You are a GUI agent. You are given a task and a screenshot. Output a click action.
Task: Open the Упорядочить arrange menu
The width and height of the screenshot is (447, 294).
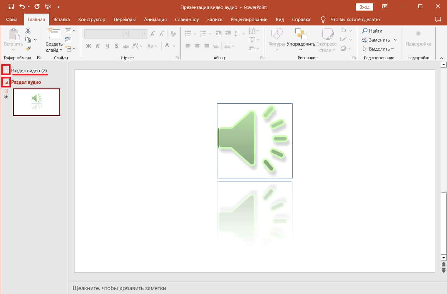(x=301, y=40)
